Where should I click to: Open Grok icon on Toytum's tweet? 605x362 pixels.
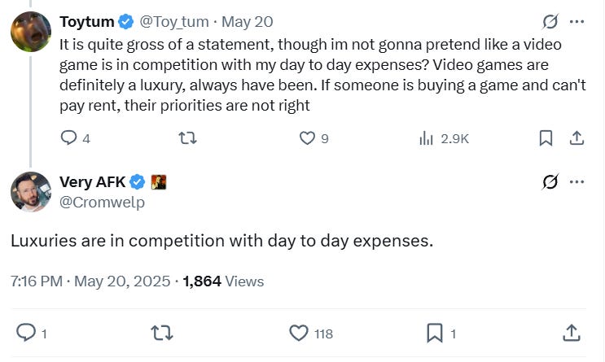(x=550, y=22)
